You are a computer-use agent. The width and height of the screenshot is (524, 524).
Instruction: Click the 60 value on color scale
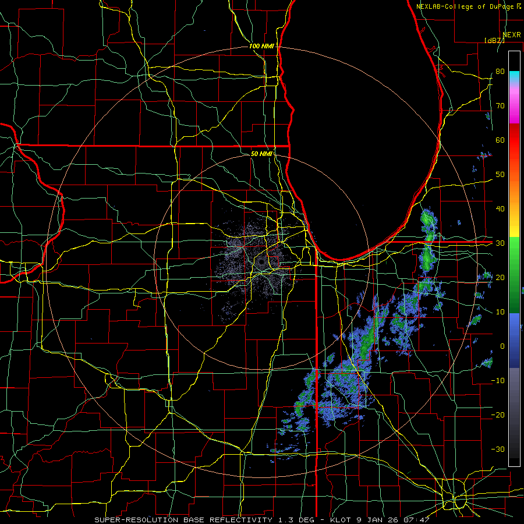click(x=500, y=140)
